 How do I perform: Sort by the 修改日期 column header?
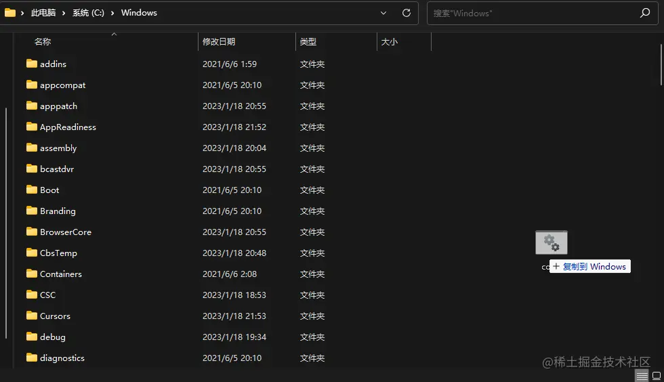(218, 41)
